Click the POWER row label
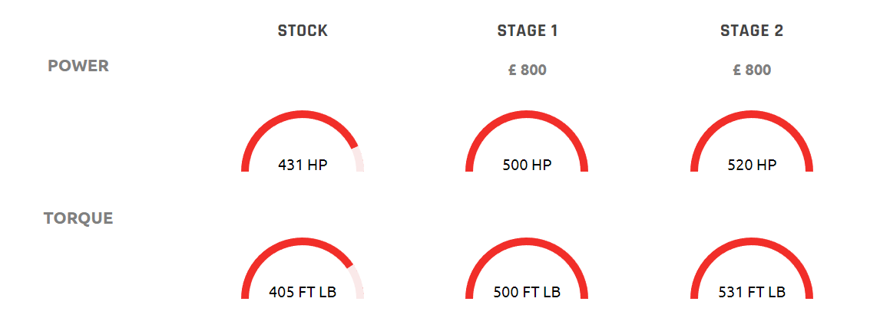 point(78,66)
